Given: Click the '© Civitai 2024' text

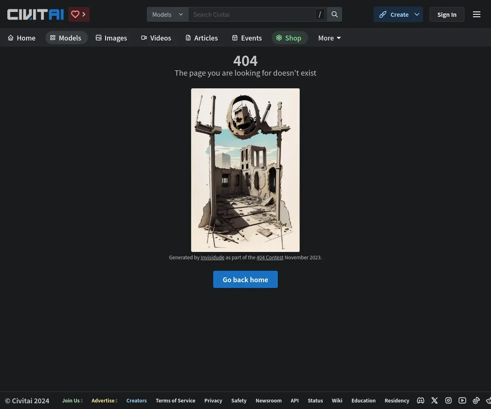Looking at the screenshot, I should point(27,401).
